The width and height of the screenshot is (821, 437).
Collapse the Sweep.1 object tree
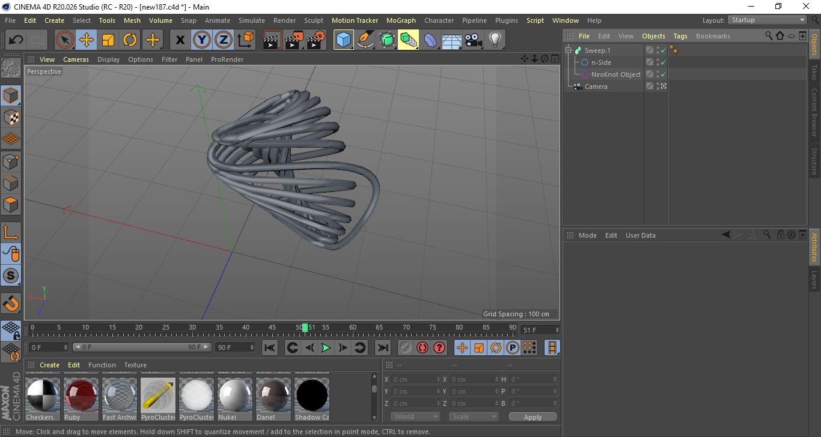569,50
